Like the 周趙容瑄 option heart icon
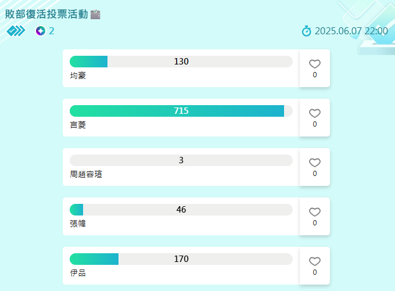The height and width of the screenshot is (291, 395). [315, 163]
